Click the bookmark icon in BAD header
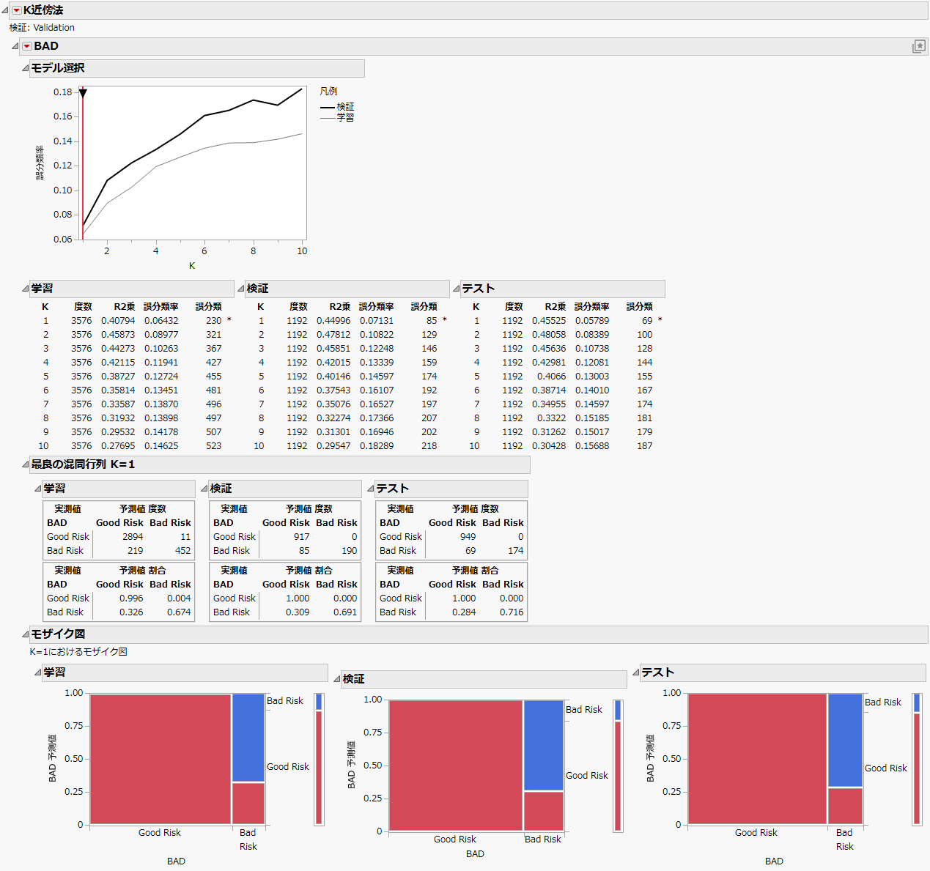 coord(918,46)
